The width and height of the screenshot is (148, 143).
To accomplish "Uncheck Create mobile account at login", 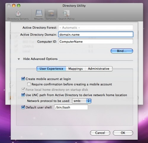I will point(23,79).
